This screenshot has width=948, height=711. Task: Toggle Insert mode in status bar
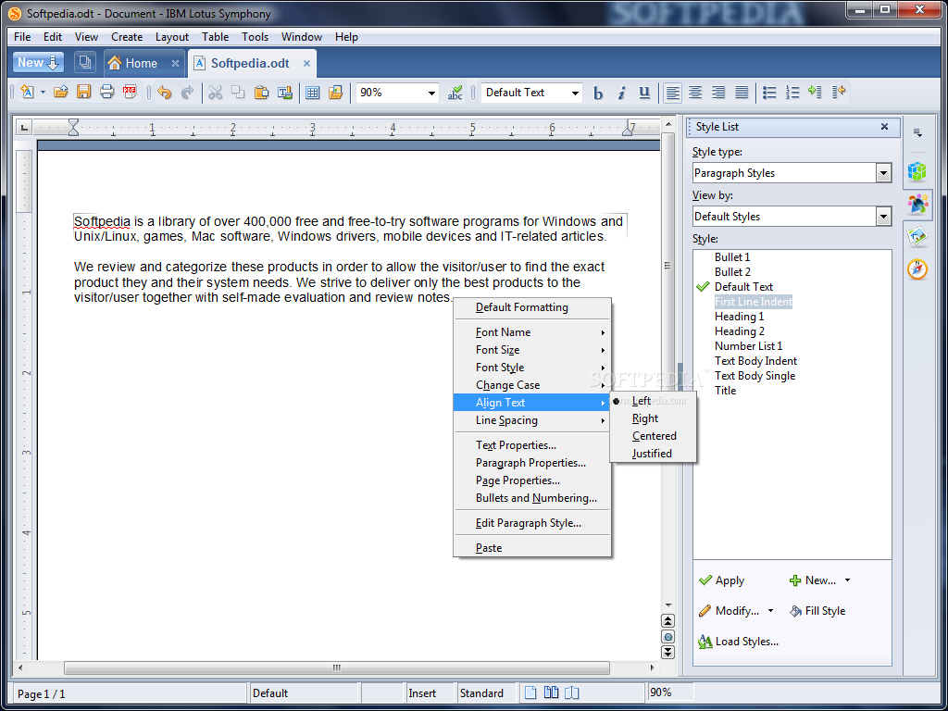click(422, 692)
